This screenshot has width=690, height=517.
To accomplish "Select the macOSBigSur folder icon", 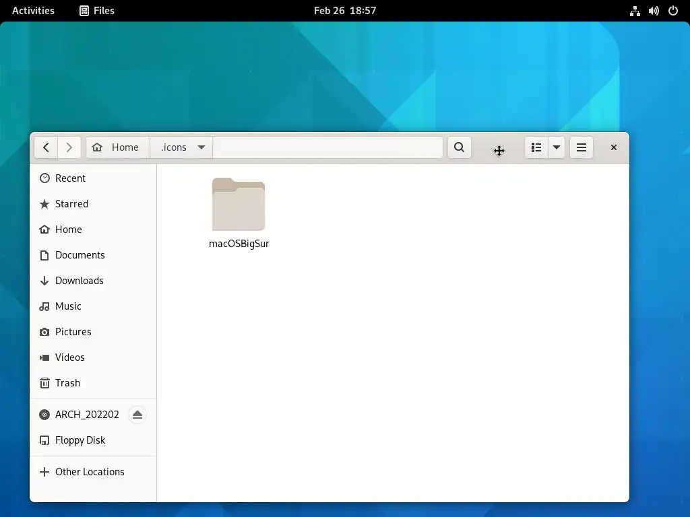I will (x=239, y=205).
